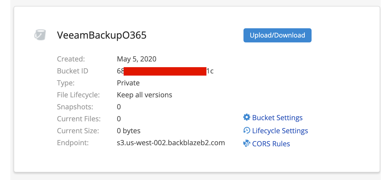
Task: Click the File Lifecycle label
Action: (x=78, y=95)
